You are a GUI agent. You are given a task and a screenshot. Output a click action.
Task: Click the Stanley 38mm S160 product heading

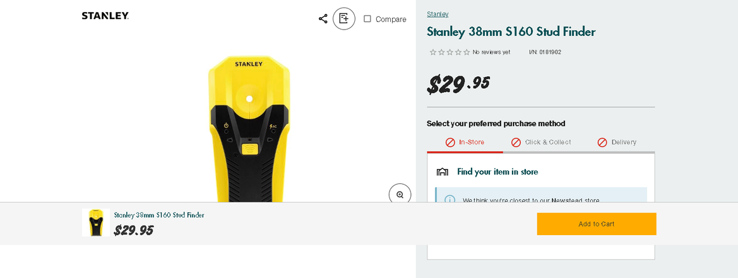pos(511,32)
